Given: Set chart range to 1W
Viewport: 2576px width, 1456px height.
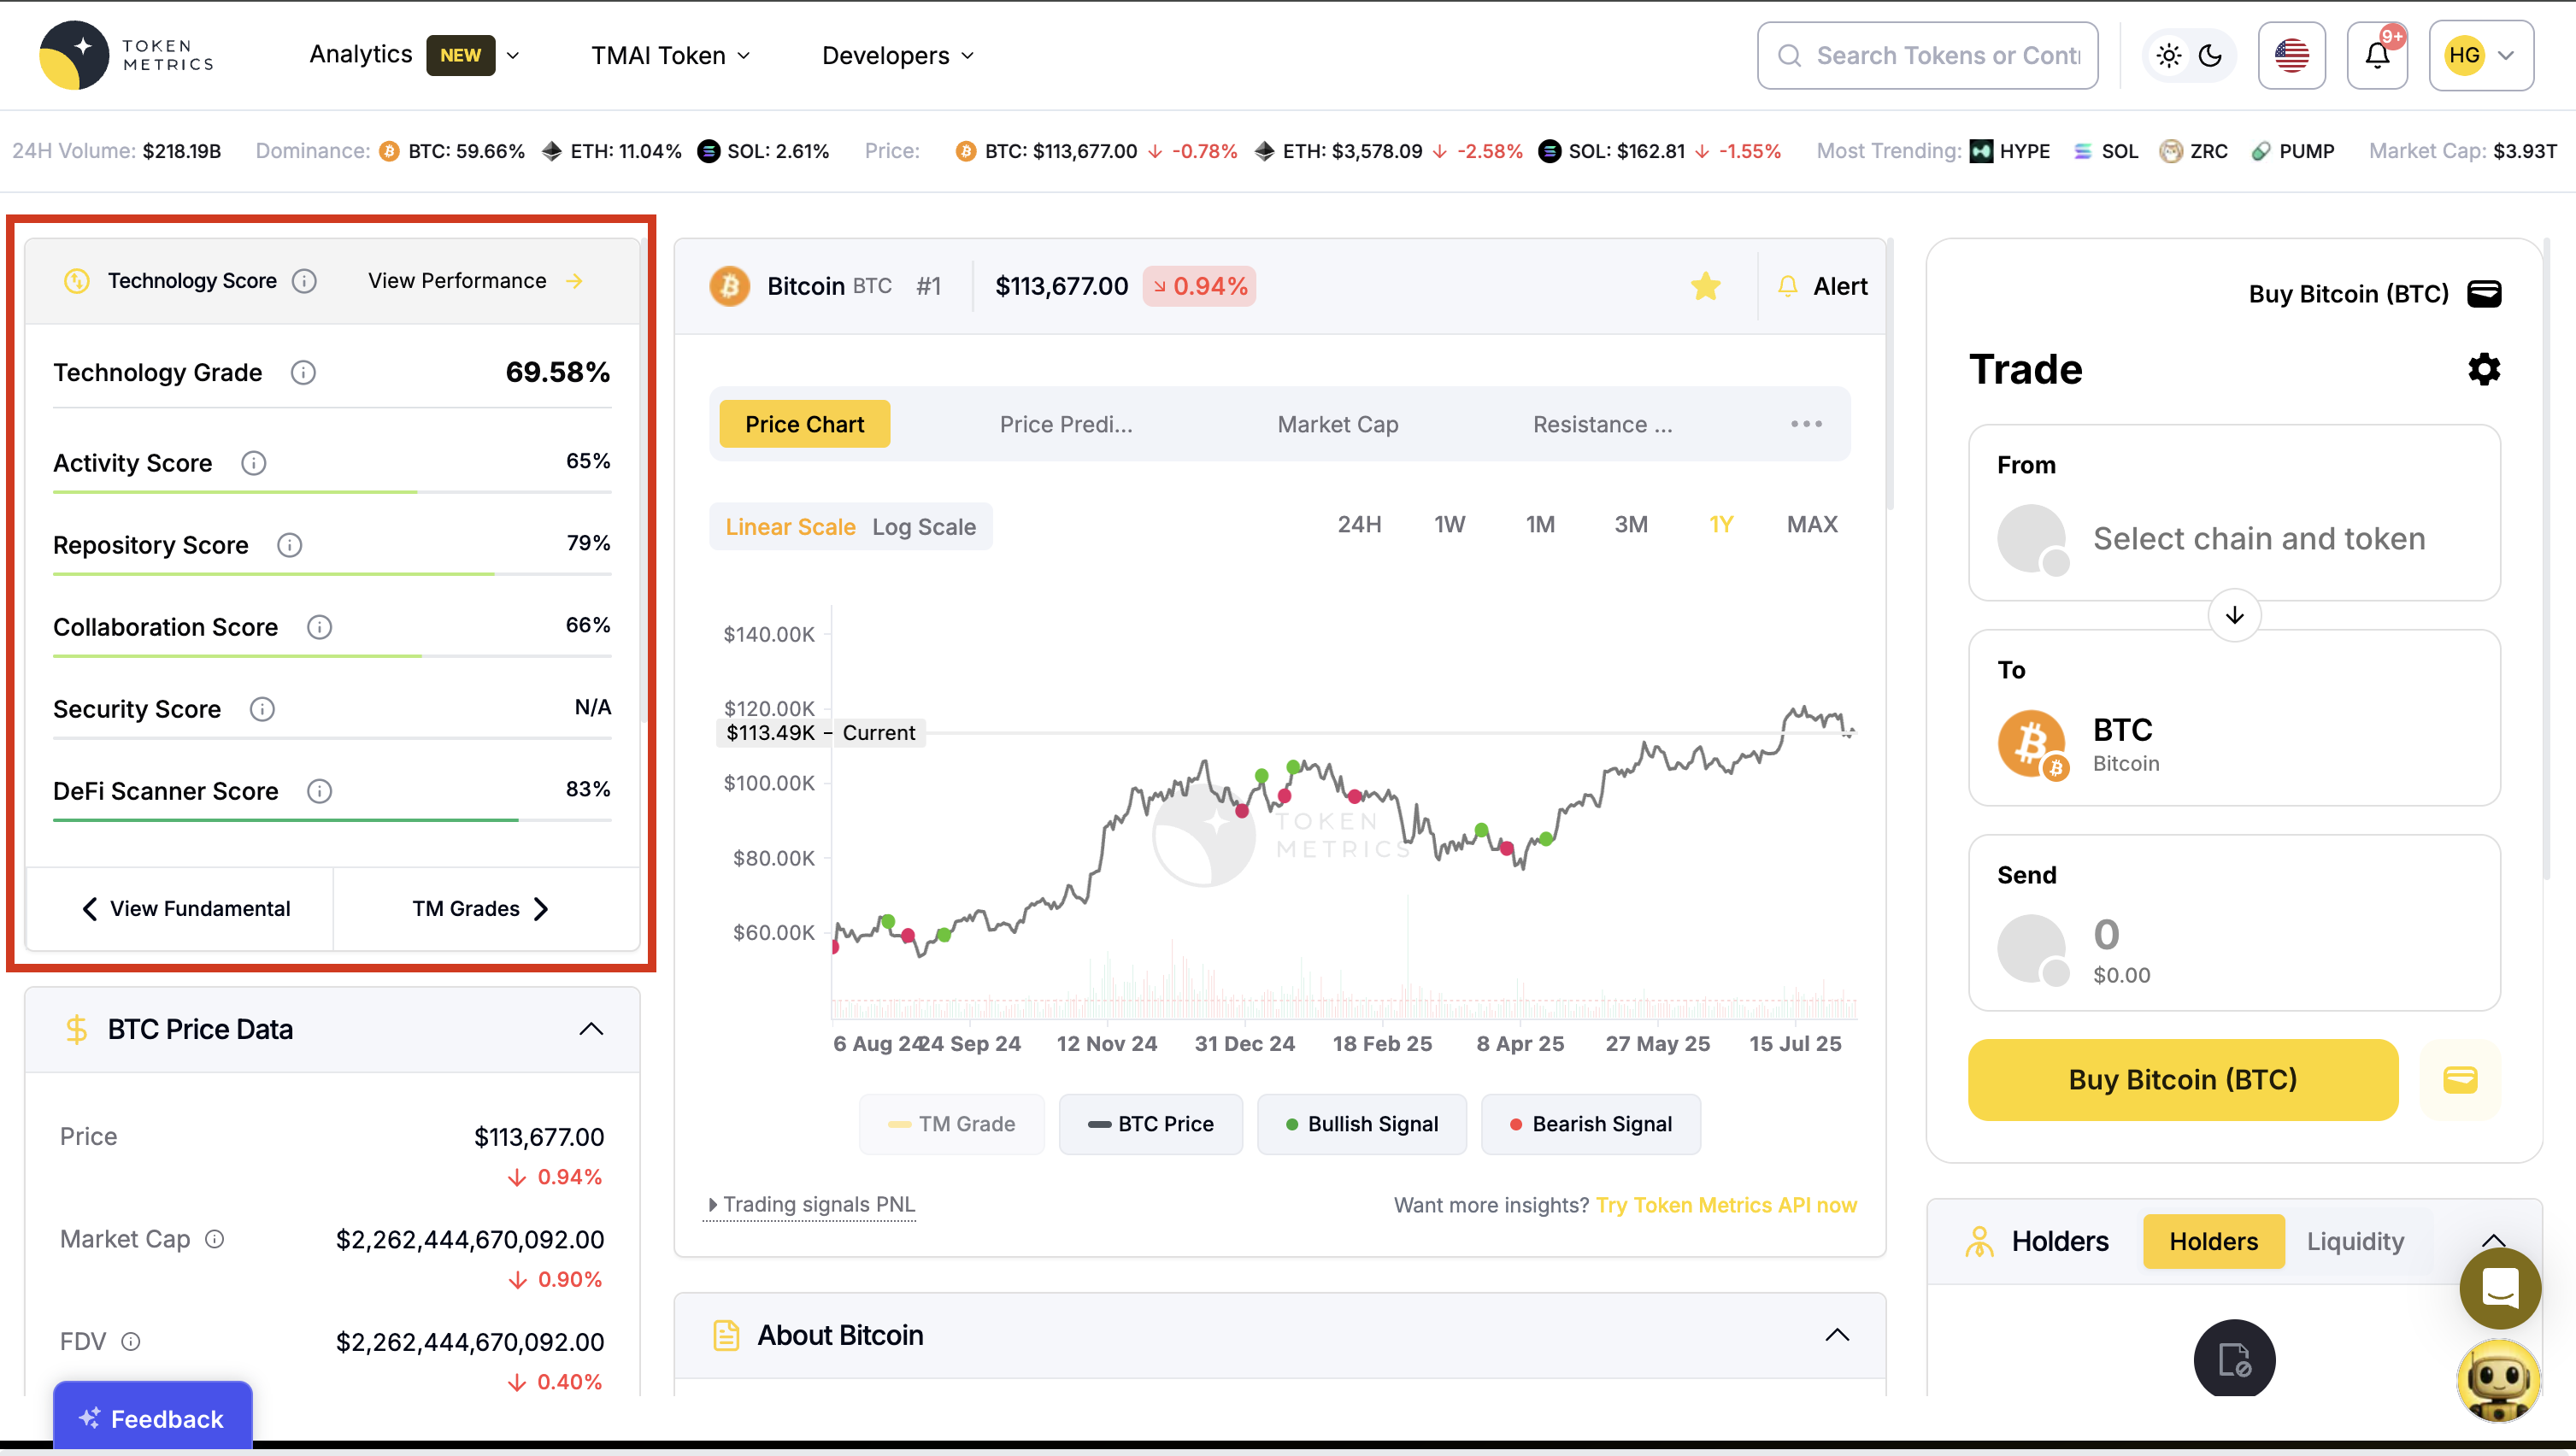Looking at the screenshot, I should point(1450,524).
